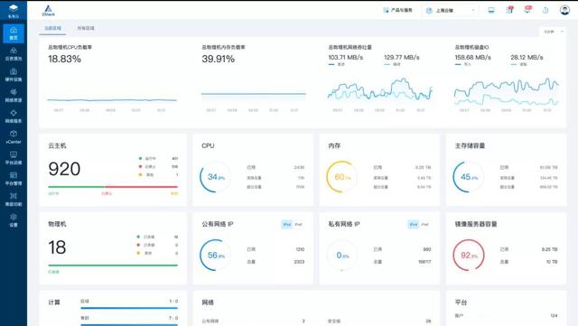The image size is (578, 326).
Task: Open the time range dropdown above the charts
Action: tap(553, 32)
